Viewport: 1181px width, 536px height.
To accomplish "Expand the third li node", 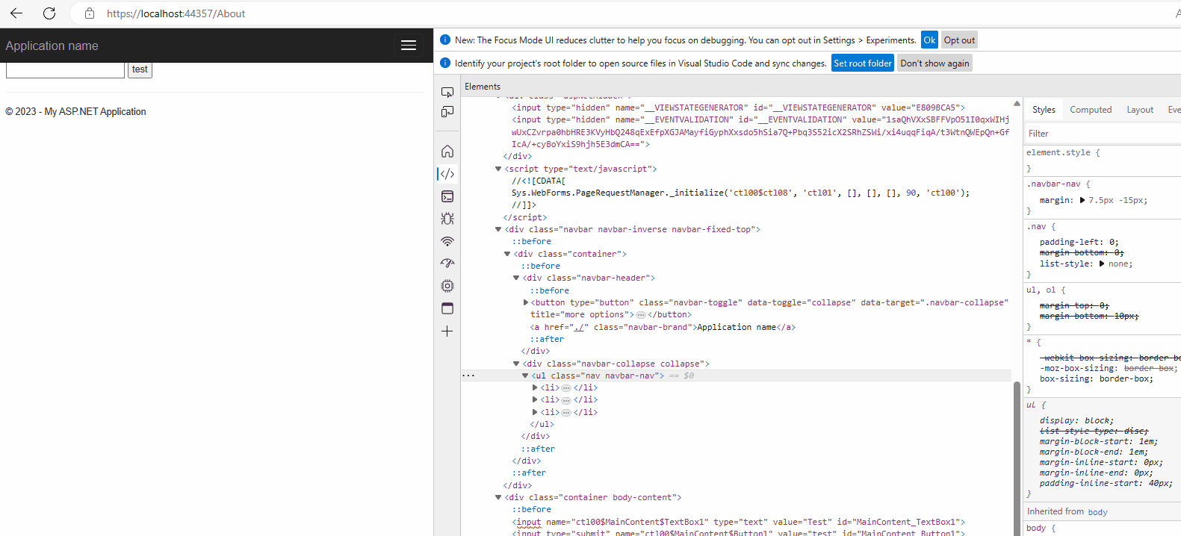I will (535, 412).
